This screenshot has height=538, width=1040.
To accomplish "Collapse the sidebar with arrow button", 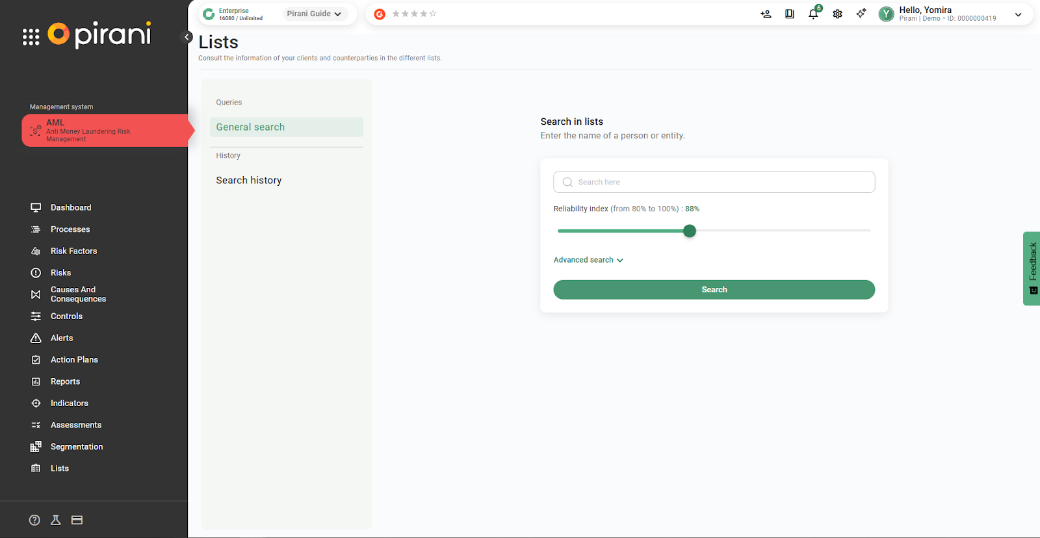I will 187,37.
